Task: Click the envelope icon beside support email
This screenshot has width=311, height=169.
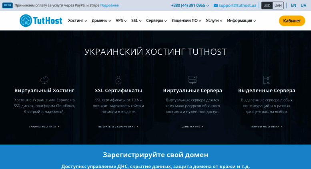Action: click(x=216, y=6)
